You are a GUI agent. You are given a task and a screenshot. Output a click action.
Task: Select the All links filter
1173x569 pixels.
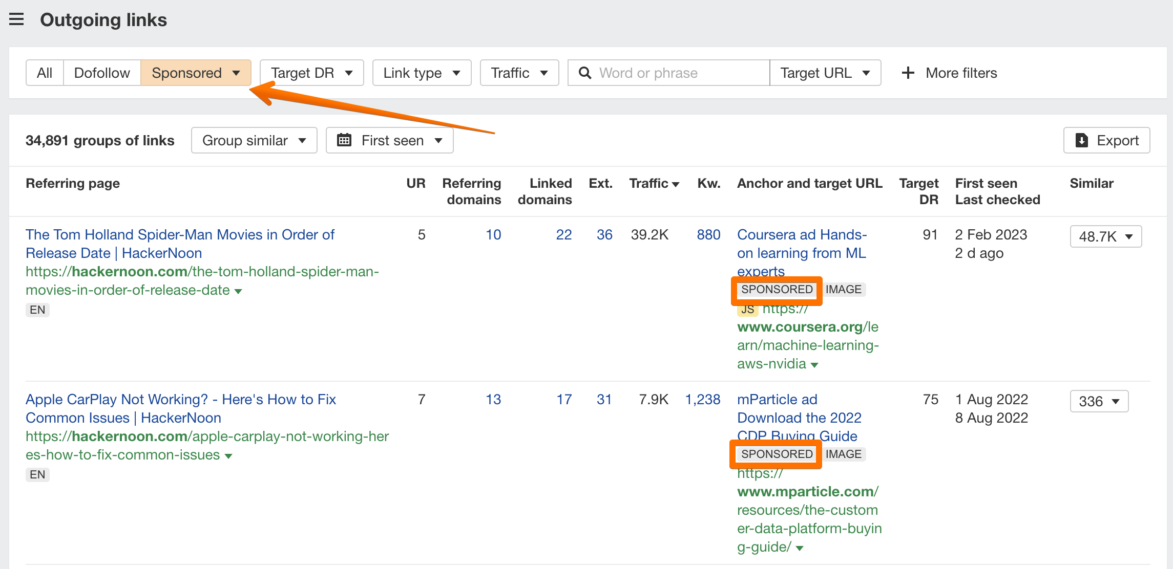(x=44, y=73)
